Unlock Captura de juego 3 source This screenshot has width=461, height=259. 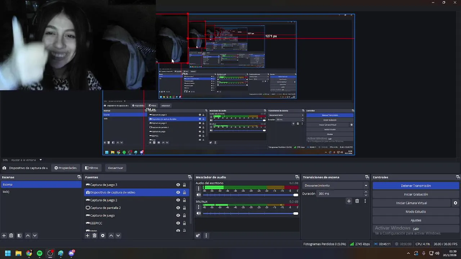184,185
